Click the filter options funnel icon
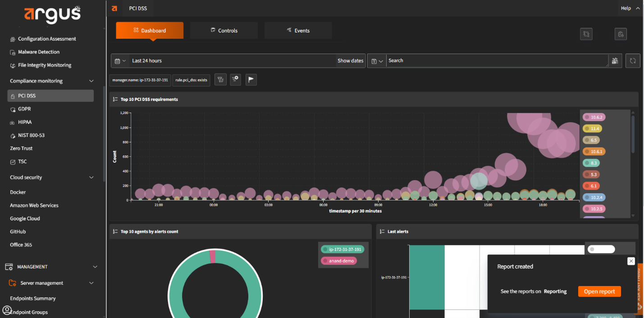Screen dimensions: 644x318 tap(220, 79)
